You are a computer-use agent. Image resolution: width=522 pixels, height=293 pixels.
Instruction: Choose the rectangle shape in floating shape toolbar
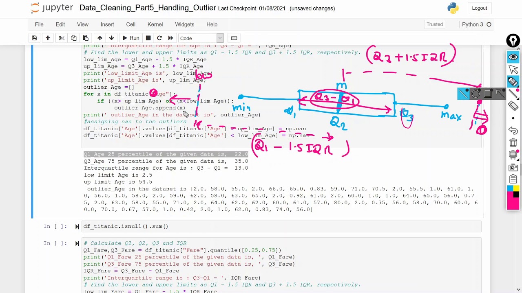tap(488, 94)
